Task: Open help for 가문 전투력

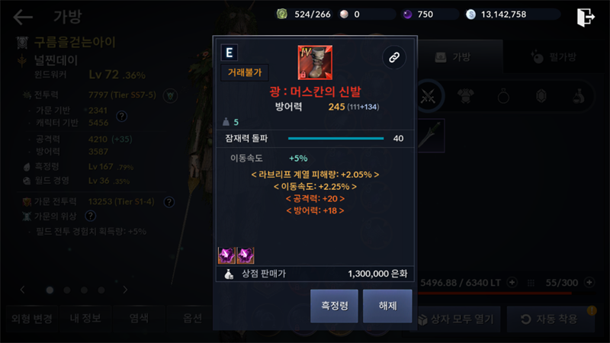Action: pos(169,202)
